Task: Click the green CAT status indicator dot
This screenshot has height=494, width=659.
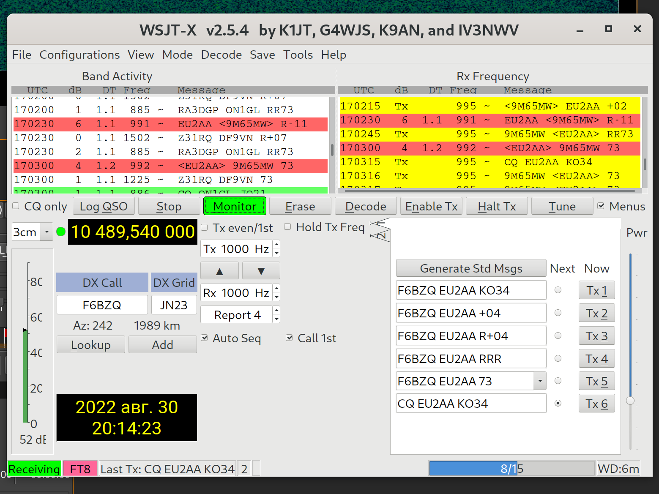Action: point(61,232)
